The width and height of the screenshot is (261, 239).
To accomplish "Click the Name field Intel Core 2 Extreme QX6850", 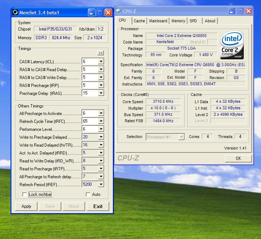I will (x=181, y=36).
